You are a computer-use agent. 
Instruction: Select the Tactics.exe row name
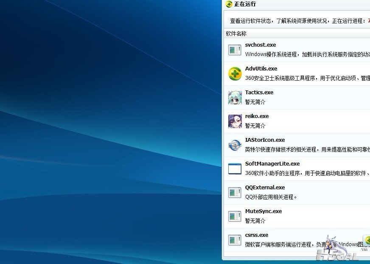coord(259,92)
